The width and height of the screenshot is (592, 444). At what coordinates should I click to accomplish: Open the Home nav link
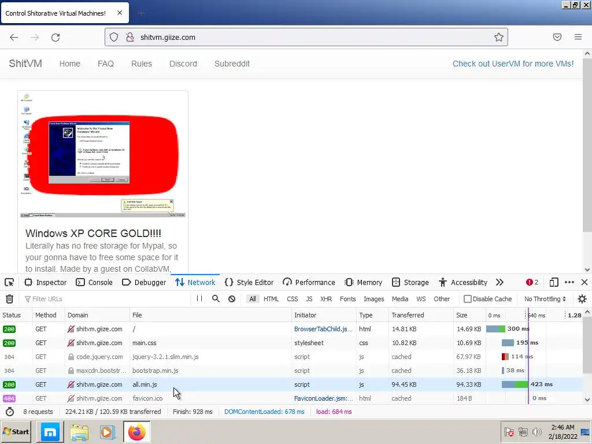click(70, 64)
